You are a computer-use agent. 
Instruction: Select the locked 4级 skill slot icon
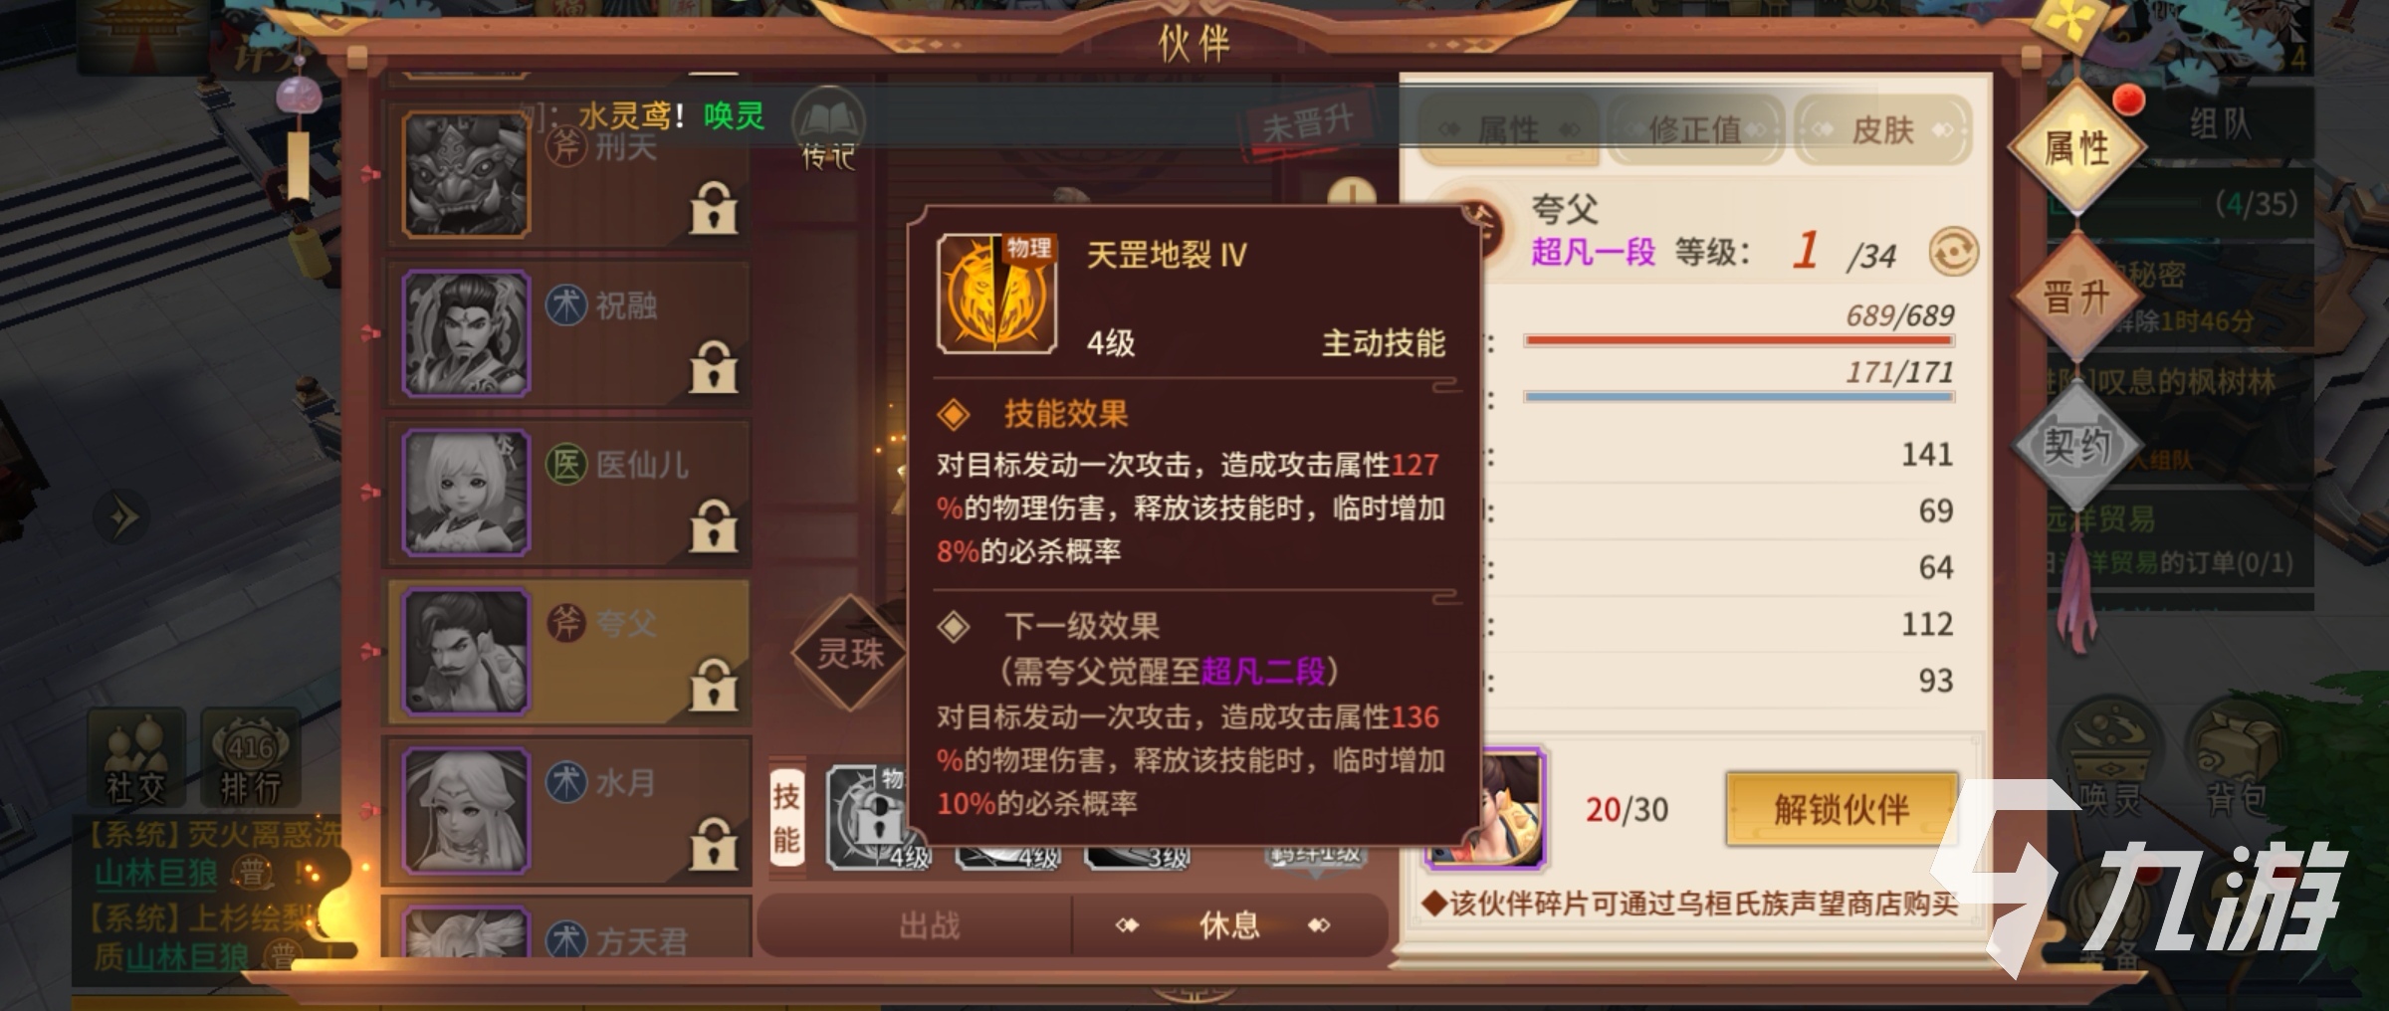click(878, 818)
